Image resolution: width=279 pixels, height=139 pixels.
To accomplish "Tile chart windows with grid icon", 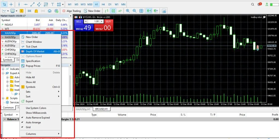I will [141, 11].
